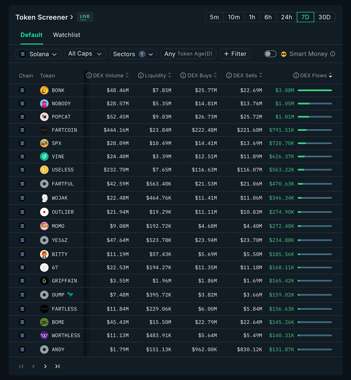
Task: Switch to the Watchlist tab
Action: pyautogui.click(x=67, y=35)
